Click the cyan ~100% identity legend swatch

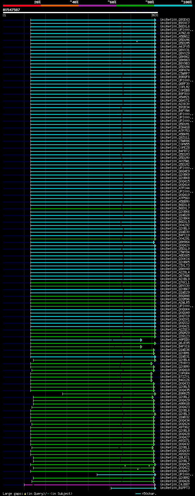point(173,6)
